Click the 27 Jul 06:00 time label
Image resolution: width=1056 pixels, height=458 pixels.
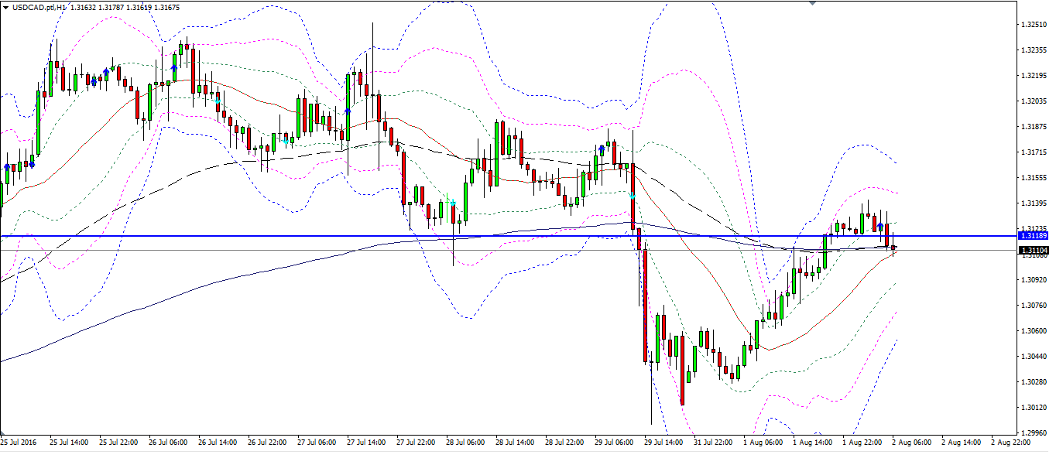[317, 443]
